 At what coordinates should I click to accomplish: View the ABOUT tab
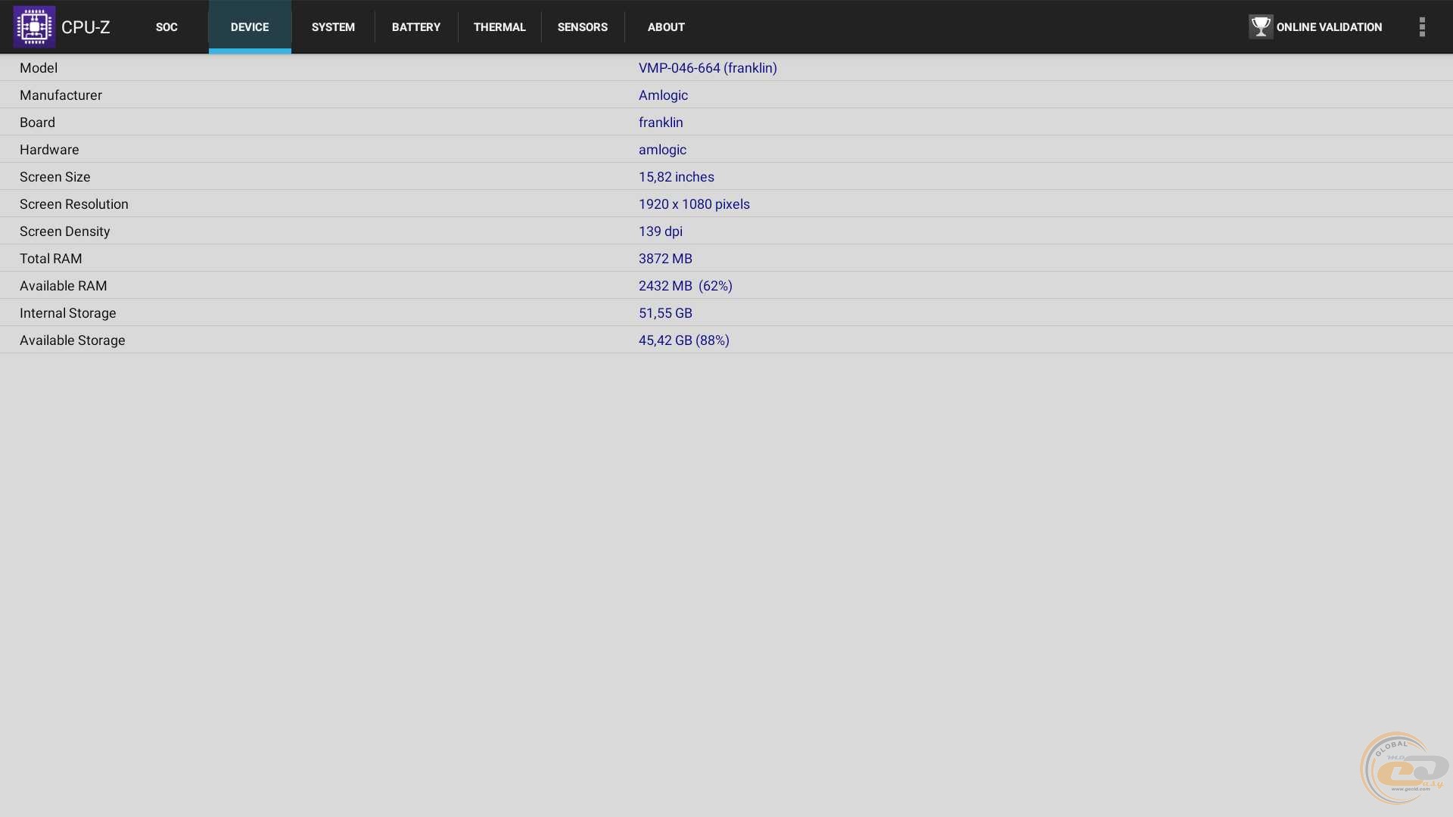[x=666, y=26]
